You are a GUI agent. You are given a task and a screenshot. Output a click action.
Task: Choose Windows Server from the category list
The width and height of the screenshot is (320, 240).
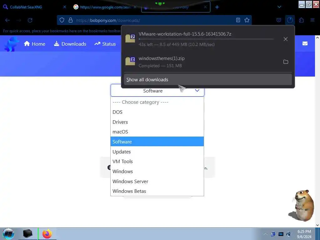[x=157, y=181]
